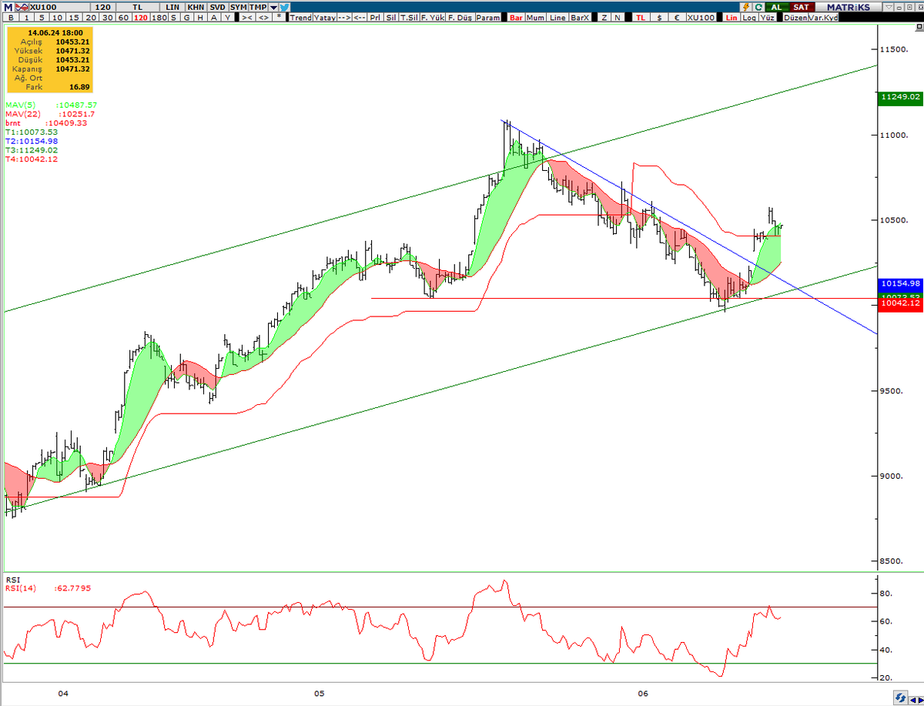This screenshot has width=924, height=706.
Task: Select the 120 period tab
Action: (139, 17)
